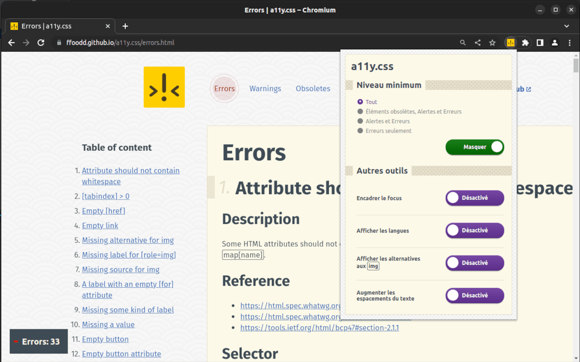
Task: Open the tab list dropdown arrow
Action: coord(567,26)
